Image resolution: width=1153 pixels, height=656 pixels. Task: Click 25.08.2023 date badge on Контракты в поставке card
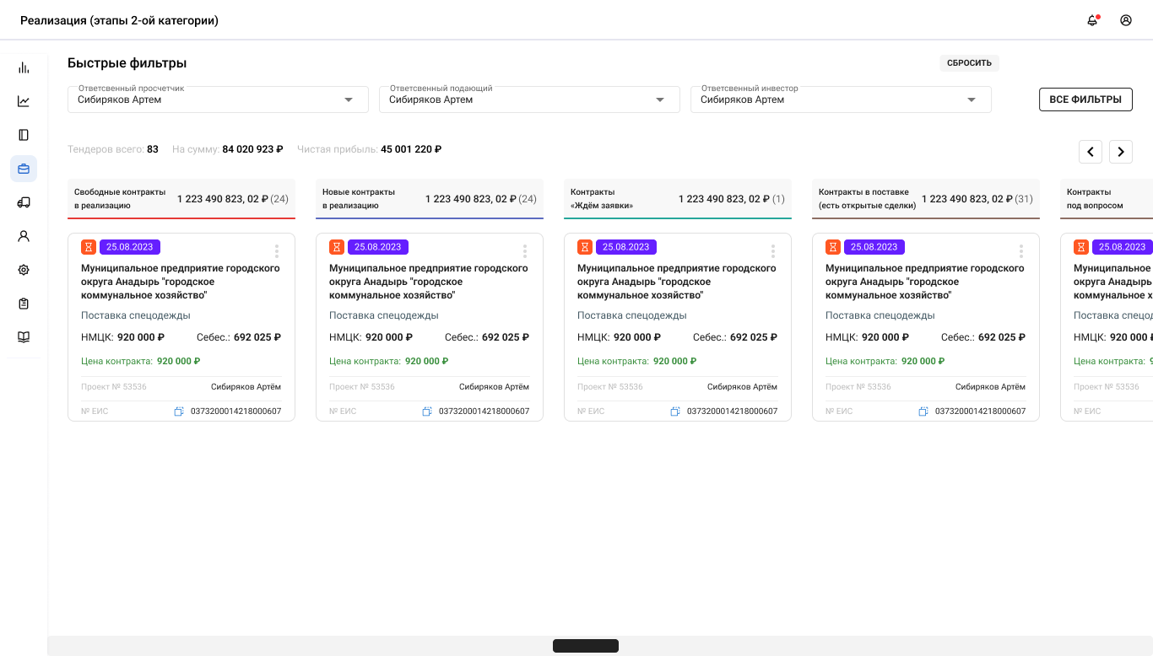tap(874, 247)
